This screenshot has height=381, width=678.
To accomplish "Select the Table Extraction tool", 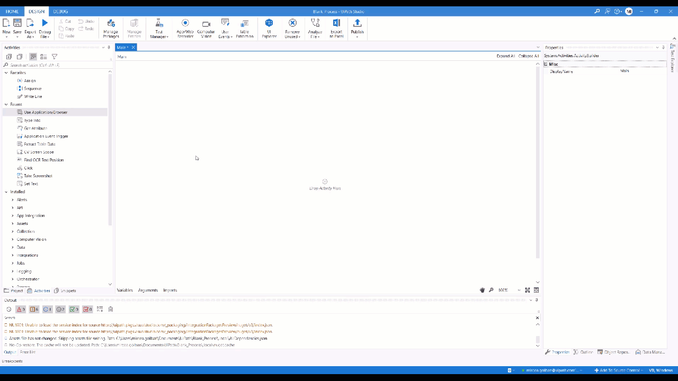I will coord(244,29).
